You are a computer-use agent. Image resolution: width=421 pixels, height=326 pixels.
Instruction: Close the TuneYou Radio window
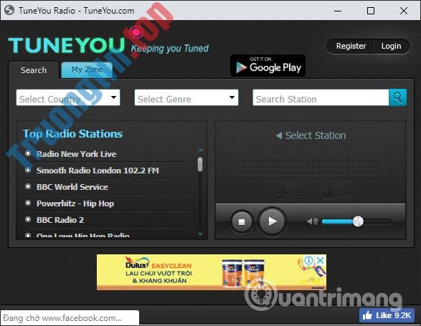[404, 11]
